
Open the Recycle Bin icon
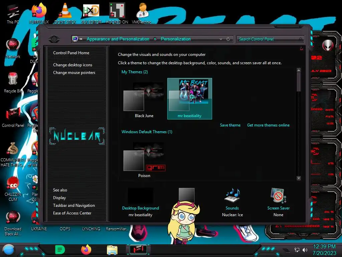[x=13, y=83]
